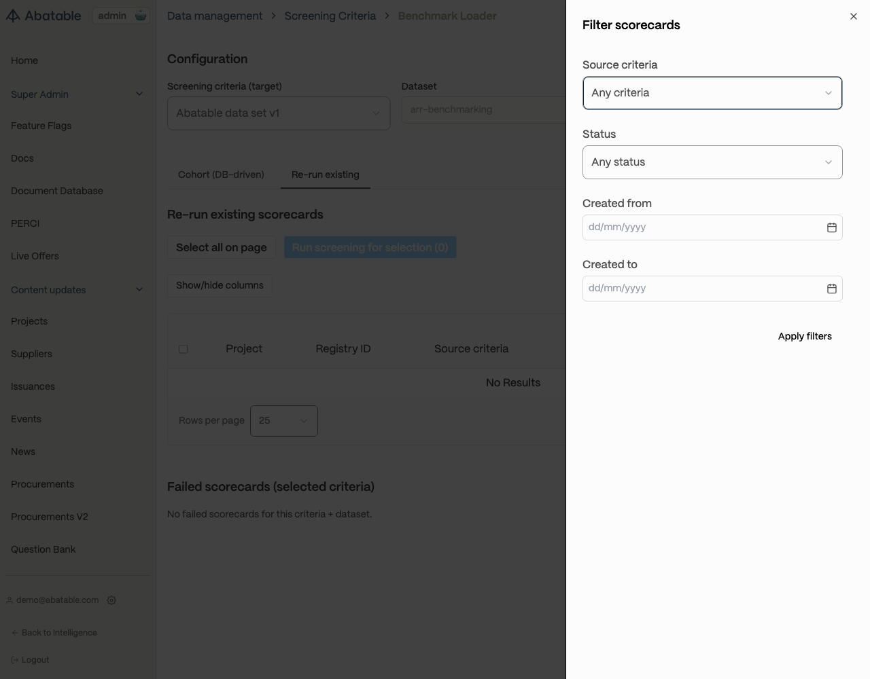Click the demo@abatable.com user entry
Image resolution: width=870 pixels, height=679 pixels.
coord(53,600)
